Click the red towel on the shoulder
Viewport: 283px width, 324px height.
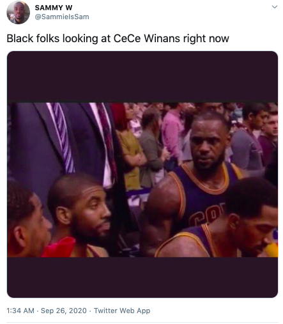point(59,247)
